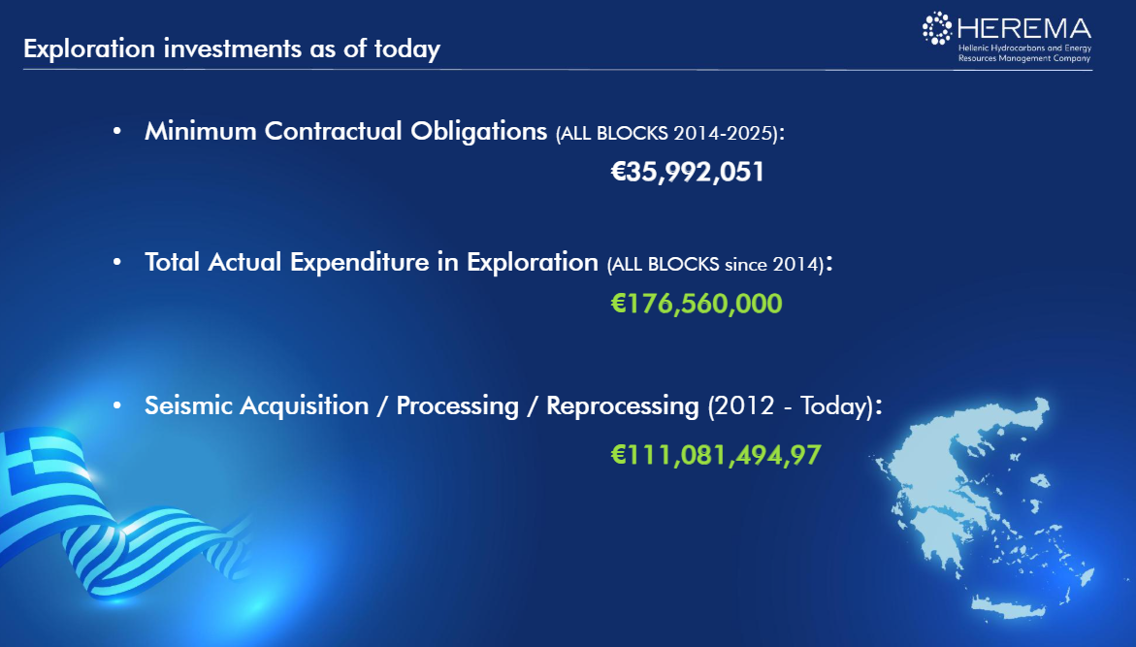Screen dimensions: 1136x647
Task: Select the €35,992,051 amount
Action: click(688, 173)
